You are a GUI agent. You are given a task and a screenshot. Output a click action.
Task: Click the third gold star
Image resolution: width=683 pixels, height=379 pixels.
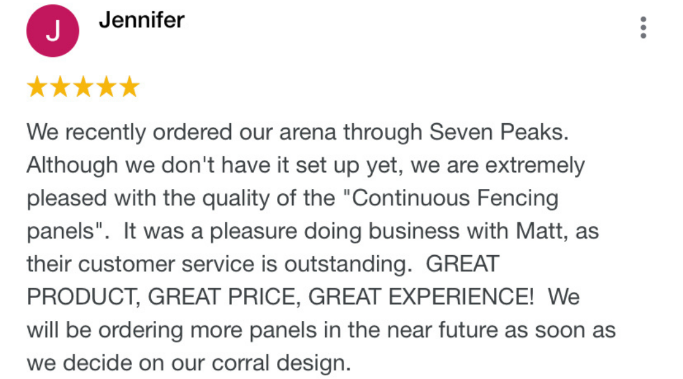pos(83,87)
